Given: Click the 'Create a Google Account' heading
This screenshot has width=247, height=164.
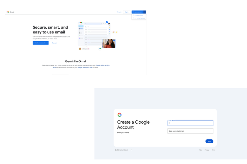Looking at the screenshot, I should tap(133, 125).
